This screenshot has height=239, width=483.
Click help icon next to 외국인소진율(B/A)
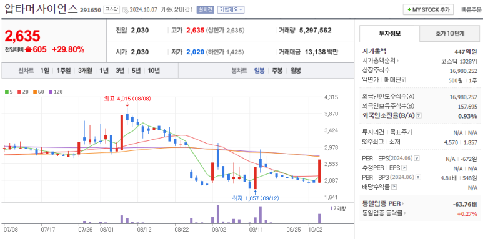point(419,116)
